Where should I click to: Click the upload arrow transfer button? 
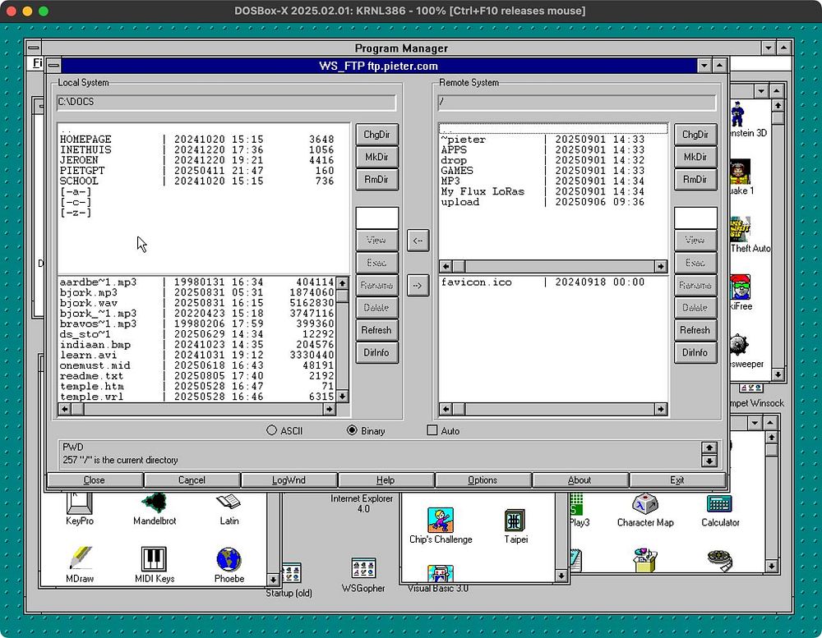418,285
